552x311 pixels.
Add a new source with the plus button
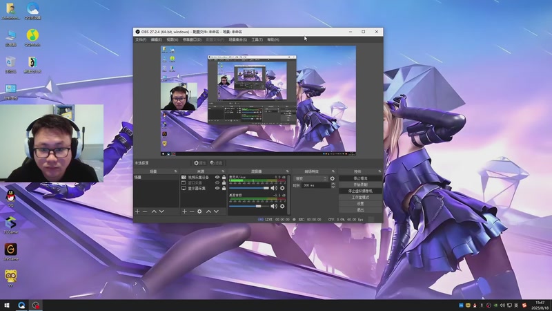point(184,211)
